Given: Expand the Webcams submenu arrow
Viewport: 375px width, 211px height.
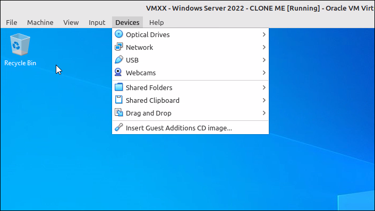Looking at the screenshot, I should pos(264,73).
